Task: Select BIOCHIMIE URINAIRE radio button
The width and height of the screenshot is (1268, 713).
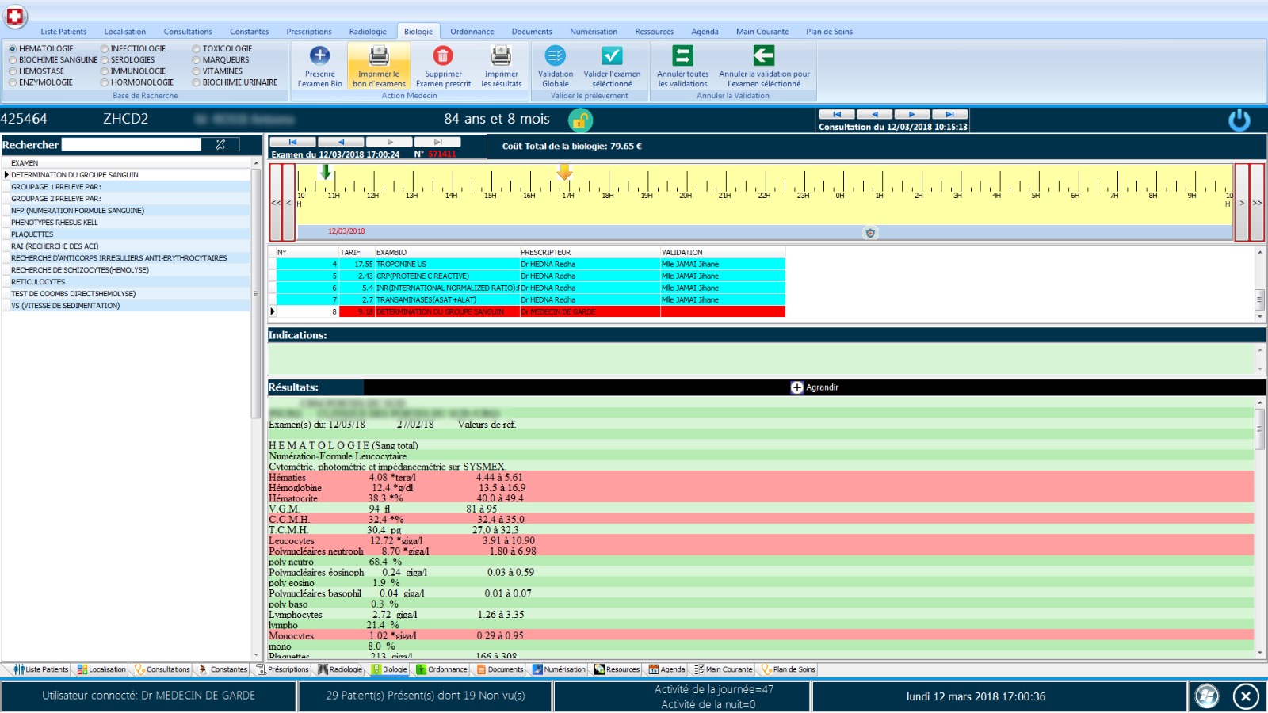Action: (x=197, y=82)
